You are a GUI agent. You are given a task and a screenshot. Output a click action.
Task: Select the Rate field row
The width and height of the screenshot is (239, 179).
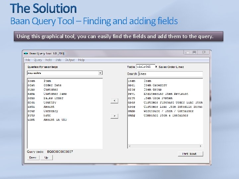[65, 115]
